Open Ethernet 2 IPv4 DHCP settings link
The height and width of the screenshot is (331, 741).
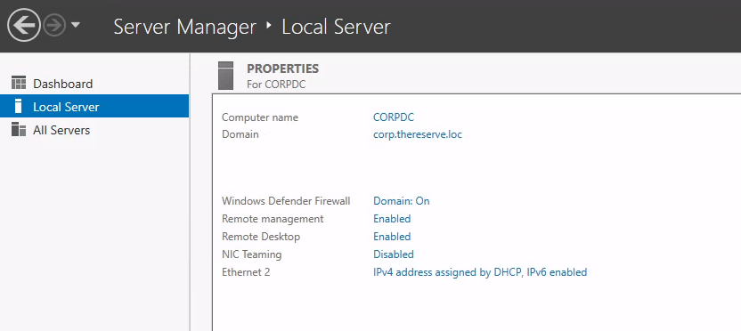480,272
